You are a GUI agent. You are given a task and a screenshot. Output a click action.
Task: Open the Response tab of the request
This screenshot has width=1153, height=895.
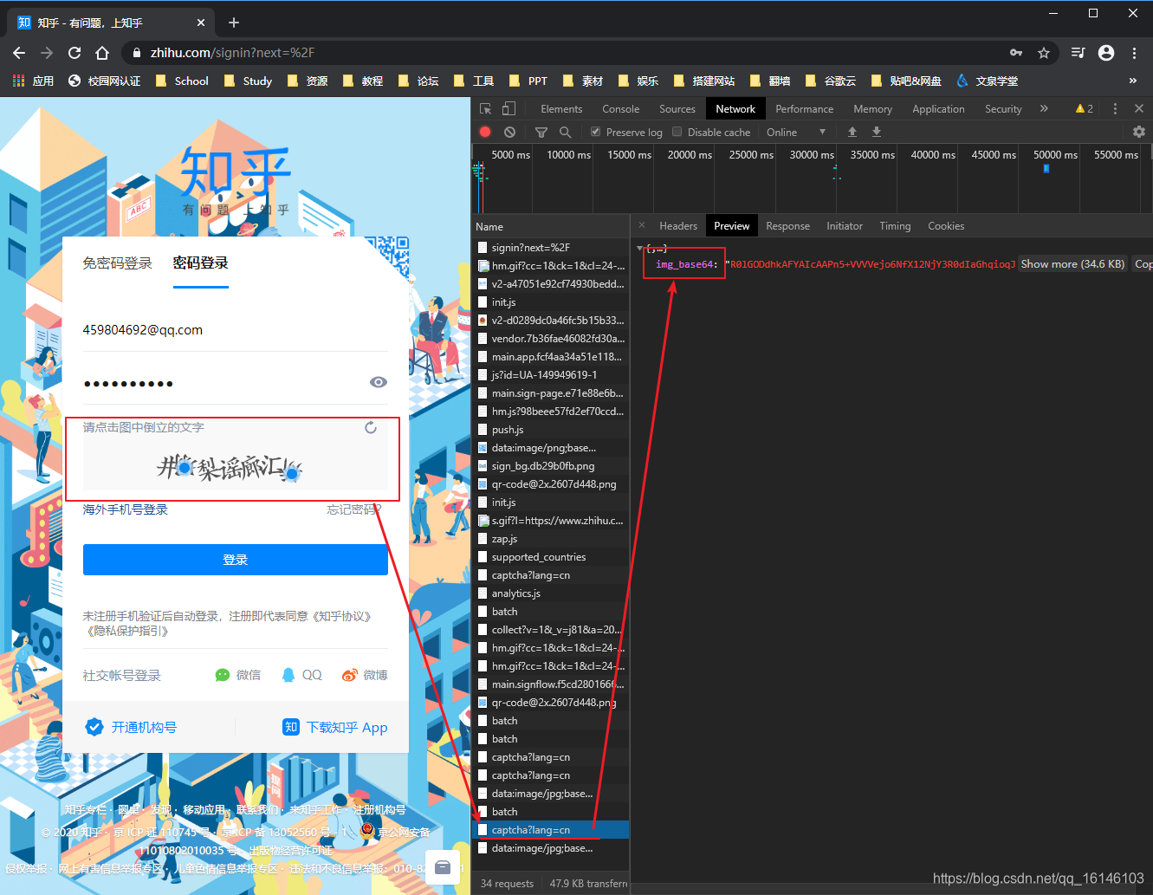pos(788,225)
